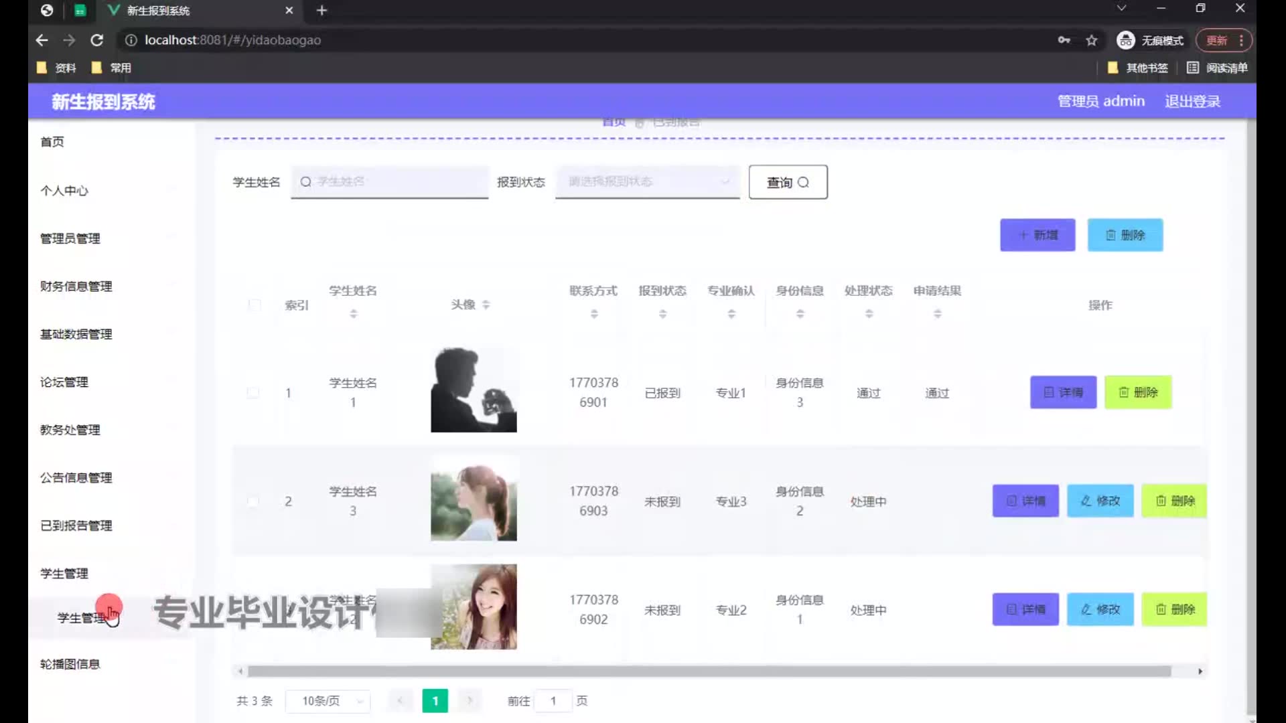This screenshot has width=1286, height=723.
Task: Click the horizontal table scrollbar
Action: point(709,671)
